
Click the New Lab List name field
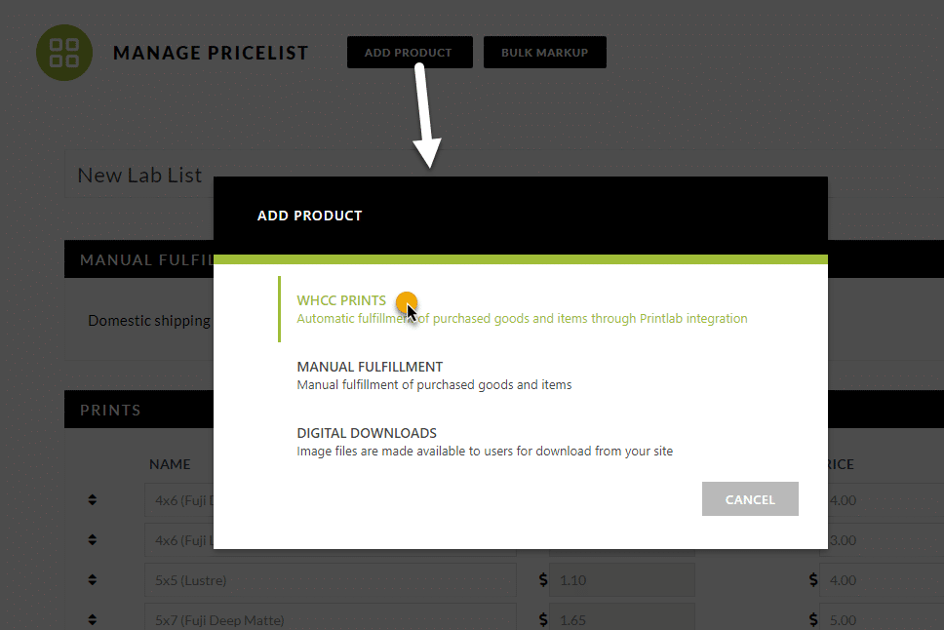click(139, 175)
